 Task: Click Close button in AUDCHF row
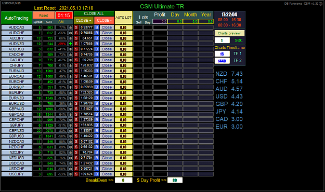[x=107, y=33]
